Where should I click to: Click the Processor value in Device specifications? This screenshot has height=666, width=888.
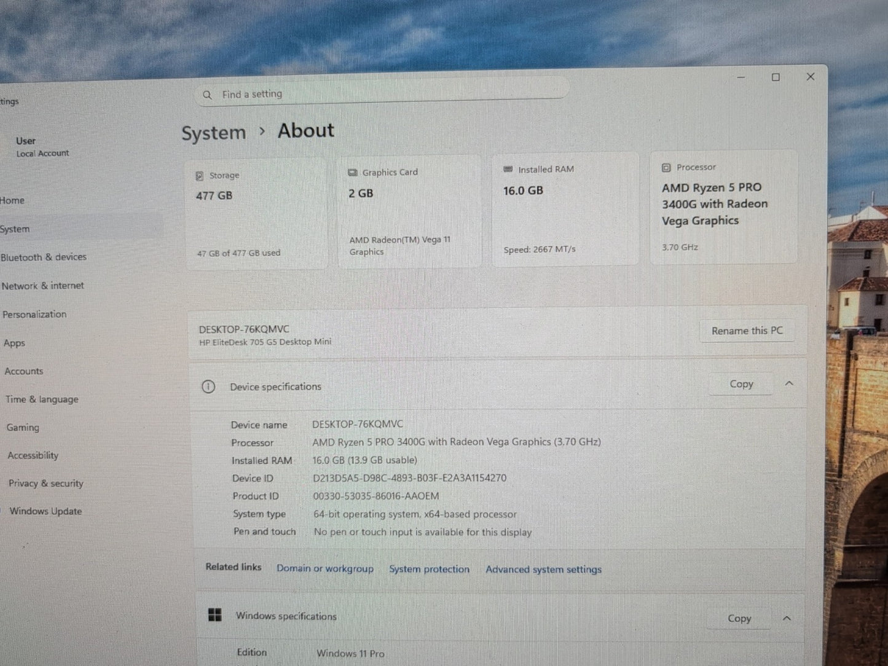(457, 442)
